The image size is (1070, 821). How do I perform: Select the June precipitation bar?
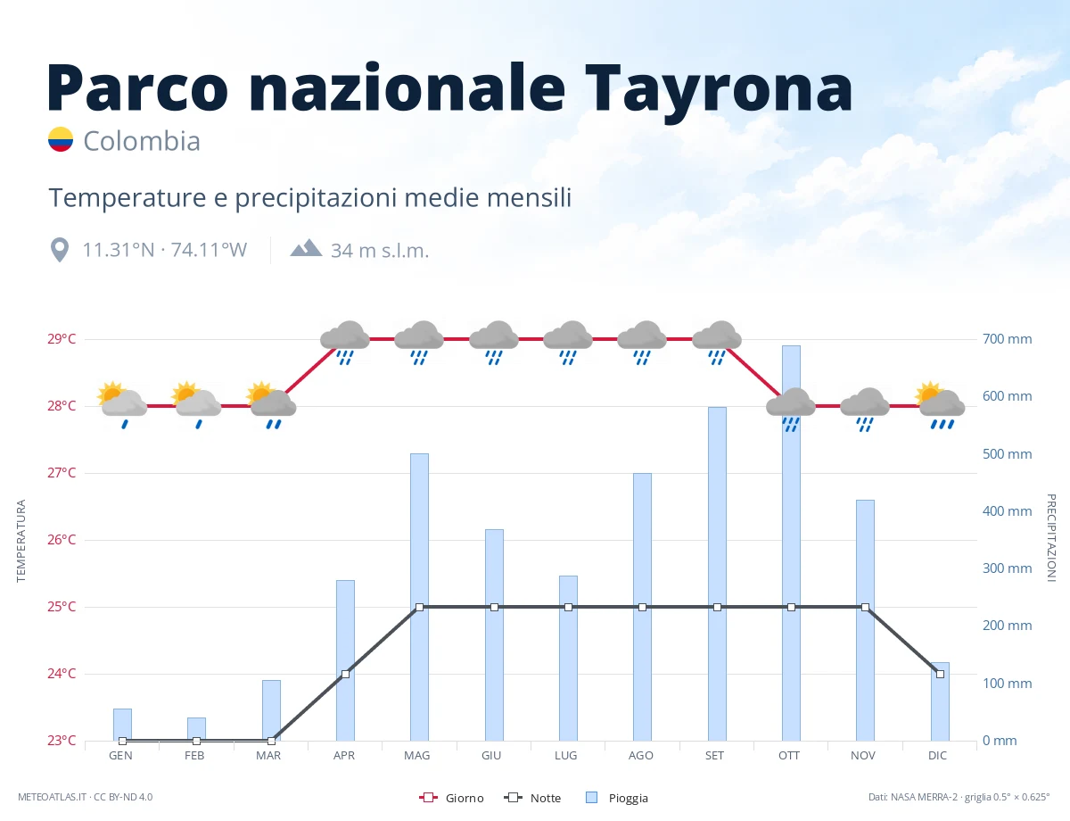(x=494, y=634)
